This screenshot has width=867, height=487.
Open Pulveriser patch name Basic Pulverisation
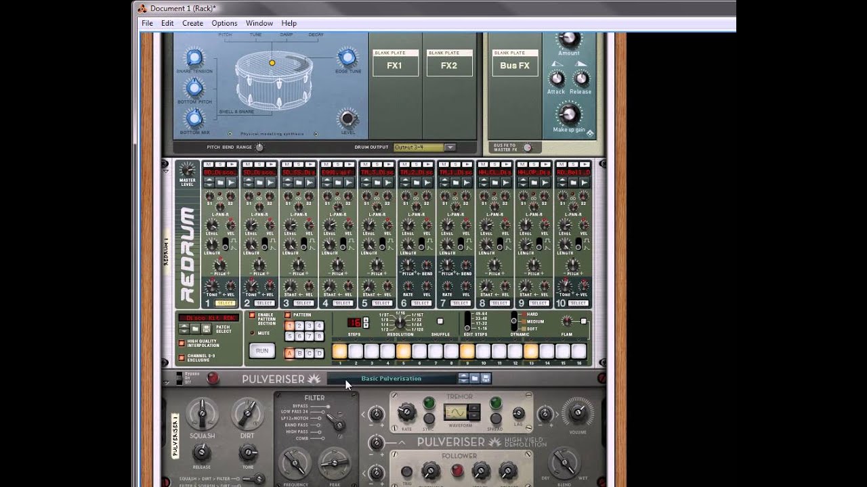click(391, 378)
